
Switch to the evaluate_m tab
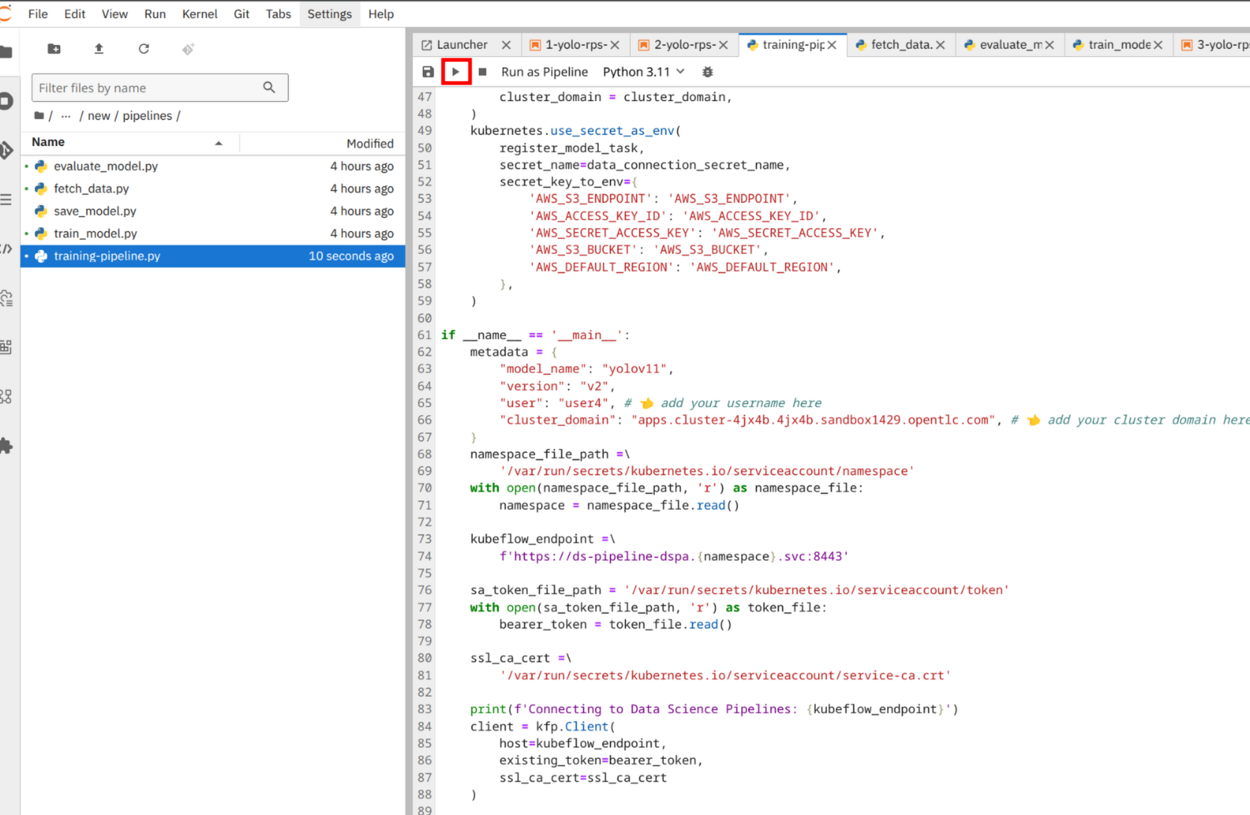pyautogui.click(x=1010, y=45)
